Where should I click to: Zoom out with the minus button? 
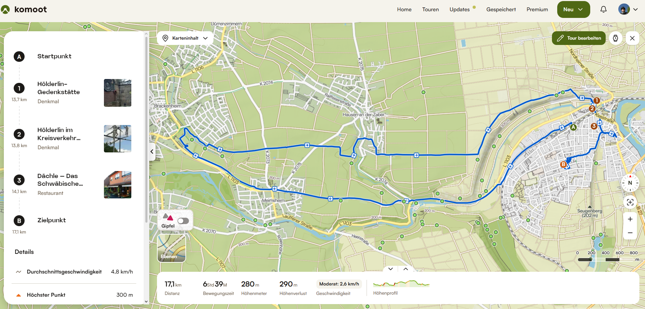630,233
